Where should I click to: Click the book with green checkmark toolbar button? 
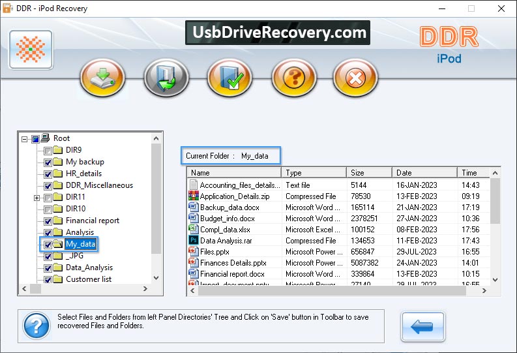pyautogui.click(x=230, y=78)
